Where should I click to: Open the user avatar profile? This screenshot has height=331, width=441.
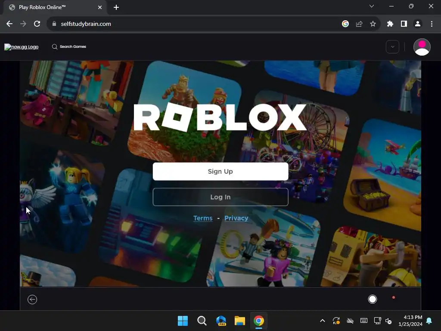422,47
